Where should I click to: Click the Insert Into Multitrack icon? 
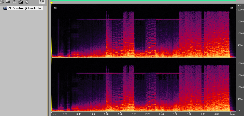pos(20,2)
